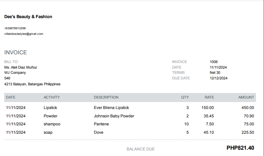Viewport: 264px width, 156px height.
Task: Click the large INVOICE heading
Action: point(16,53)
